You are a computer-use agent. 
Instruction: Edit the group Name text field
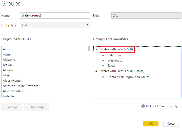55,15
